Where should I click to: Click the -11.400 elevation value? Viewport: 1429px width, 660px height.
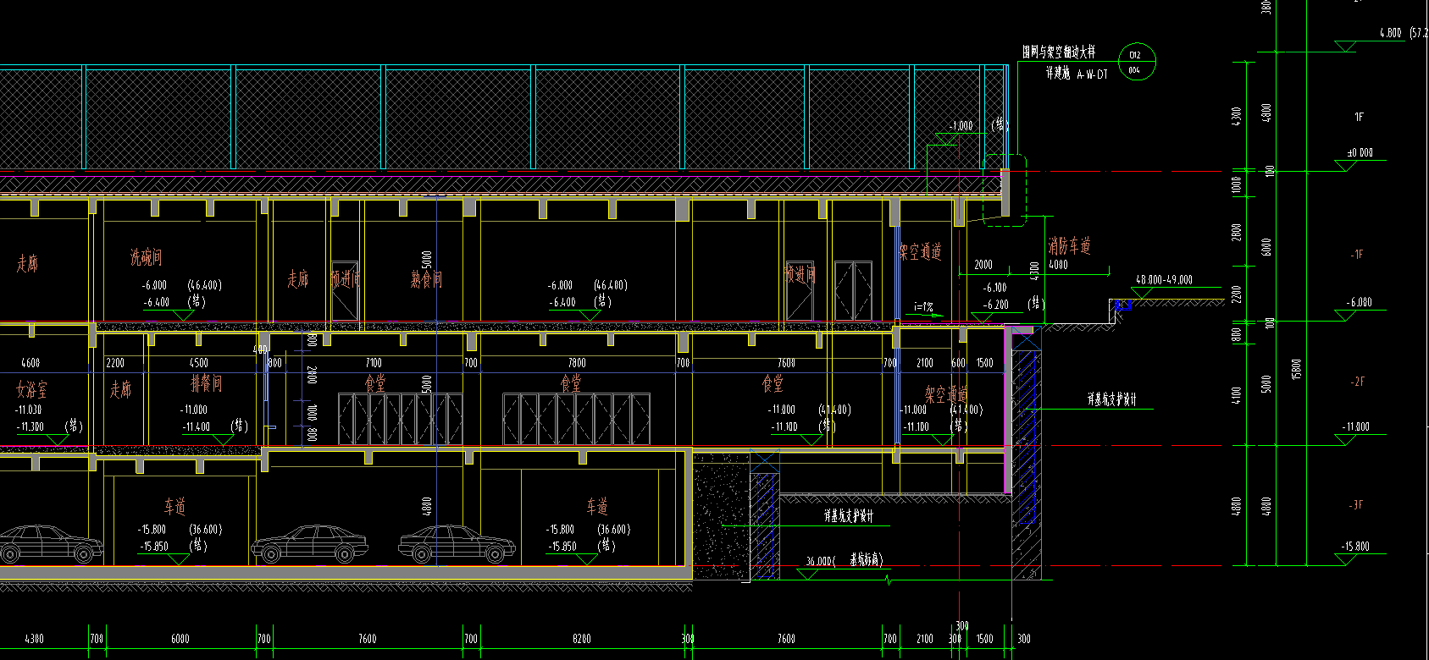196,426
